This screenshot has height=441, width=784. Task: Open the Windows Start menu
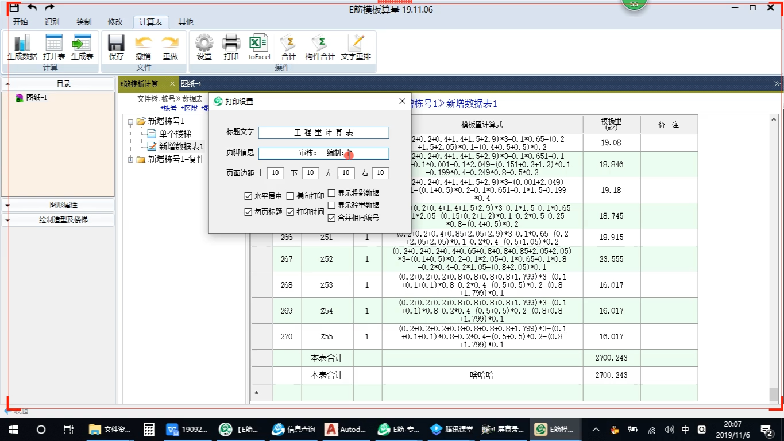13,430
